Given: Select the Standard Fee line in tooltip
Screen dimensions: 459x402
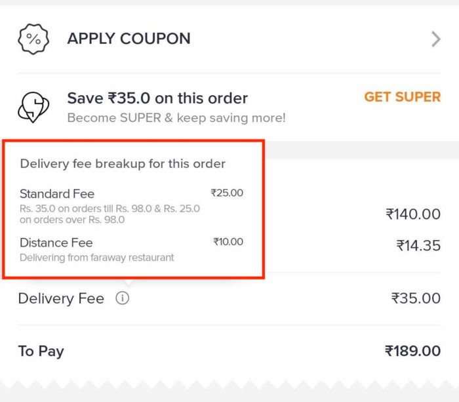Looking at the screenshot, I should (57, 194).
